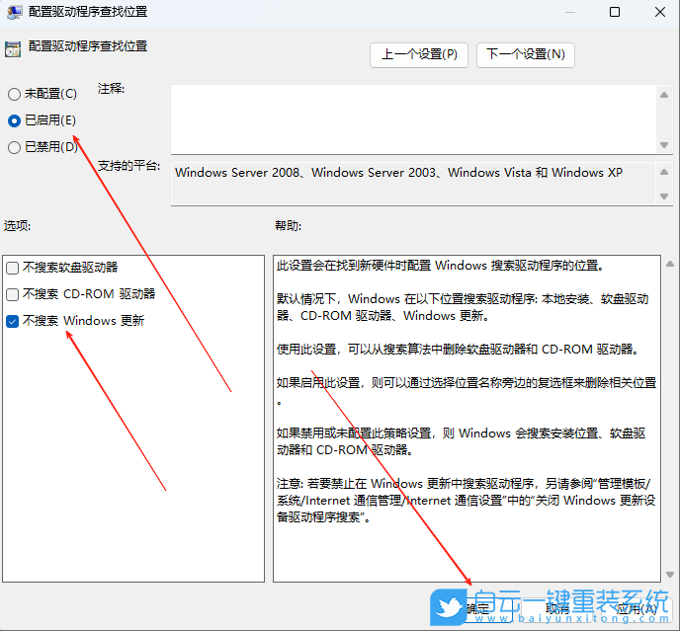The width and height of the screenshot is (680, 631).
Task: Maximize the dialog window
Action: 615,12
